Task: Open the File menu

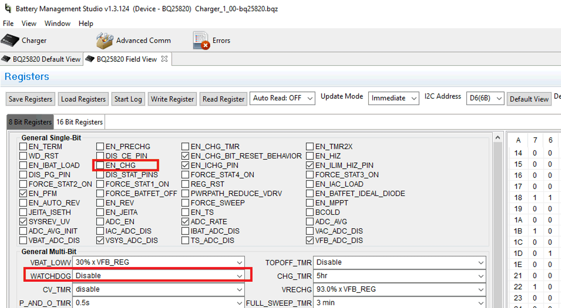Action: tap(8, 23)
